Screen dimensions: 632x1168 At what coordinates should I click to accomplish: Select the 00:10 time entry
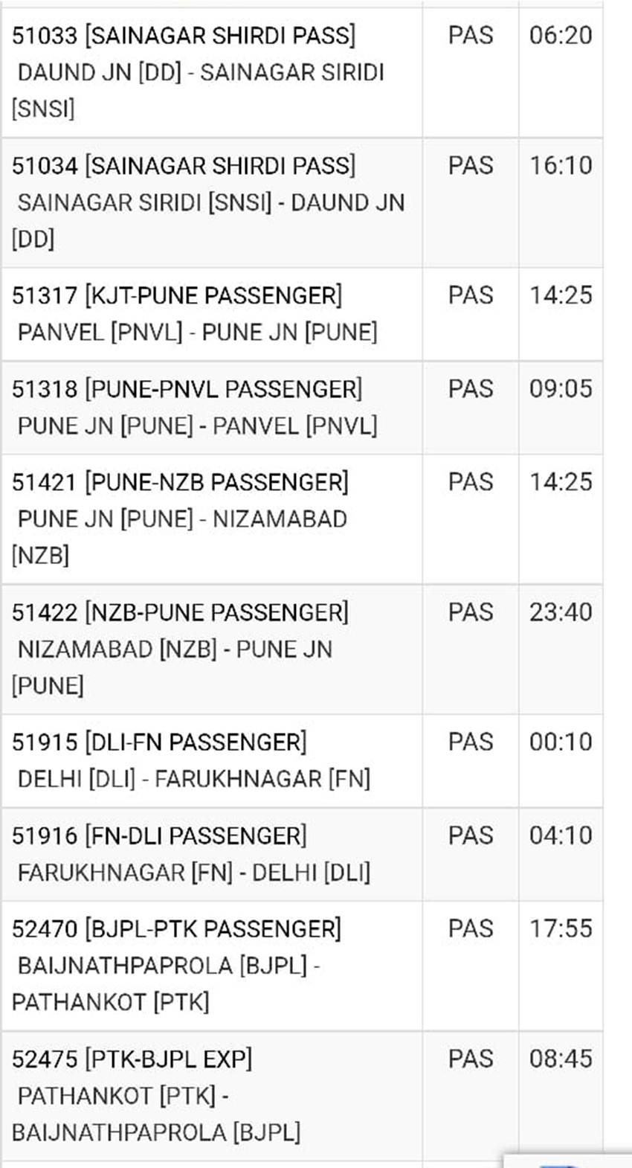[561, 742]
